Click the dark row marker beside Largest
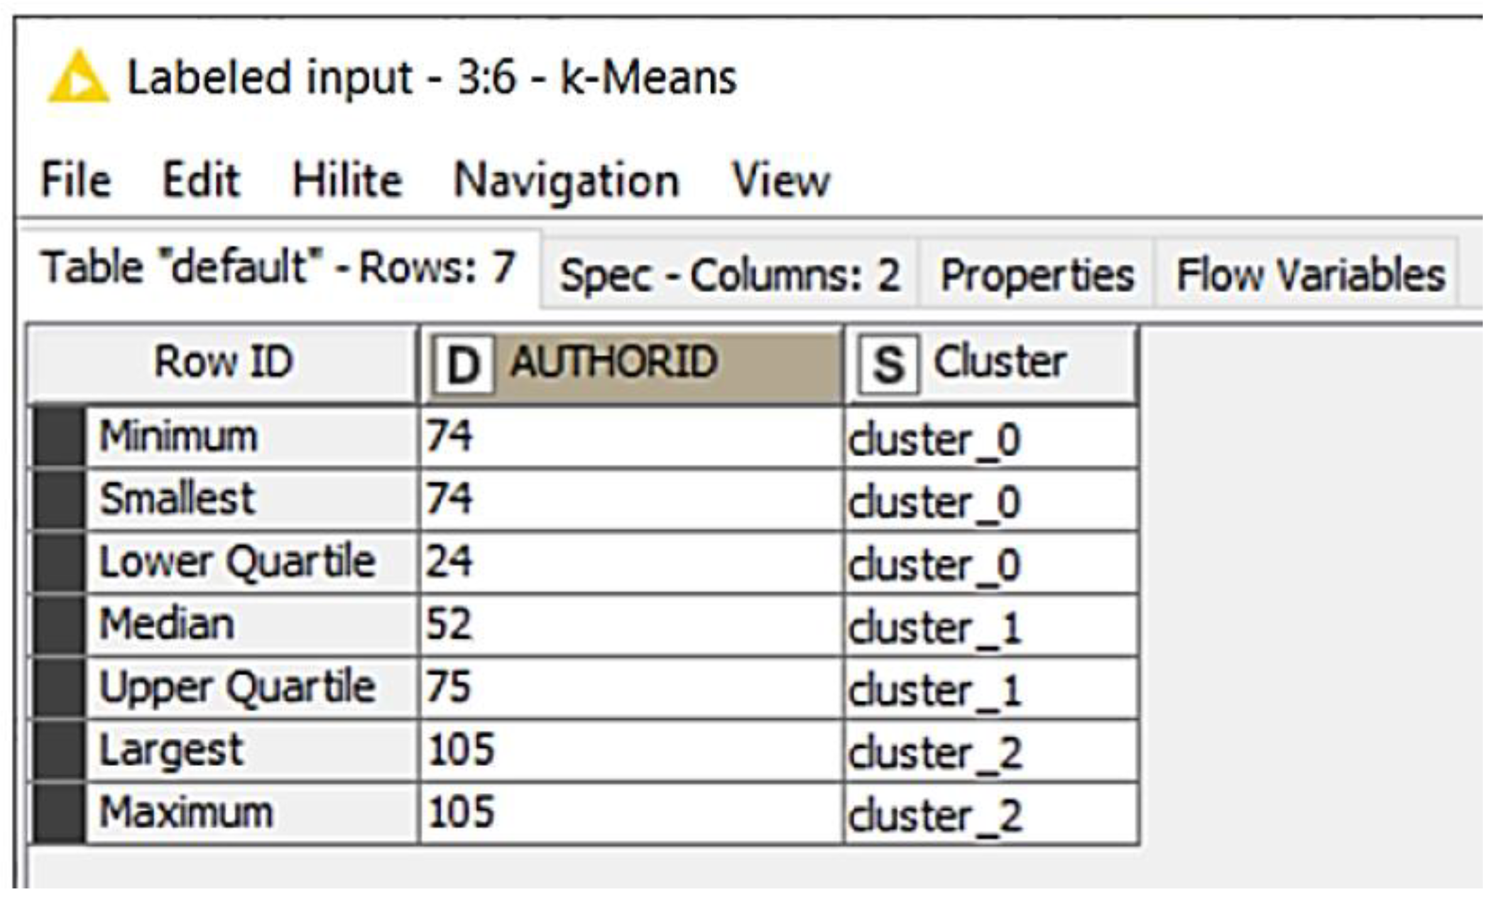1496x901 pixels. click(x=59, y=751)
